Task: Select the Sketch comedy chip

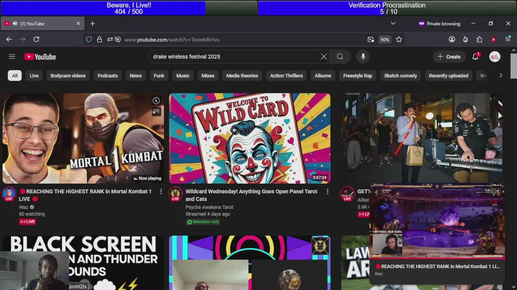Action: tap(400, 76)
